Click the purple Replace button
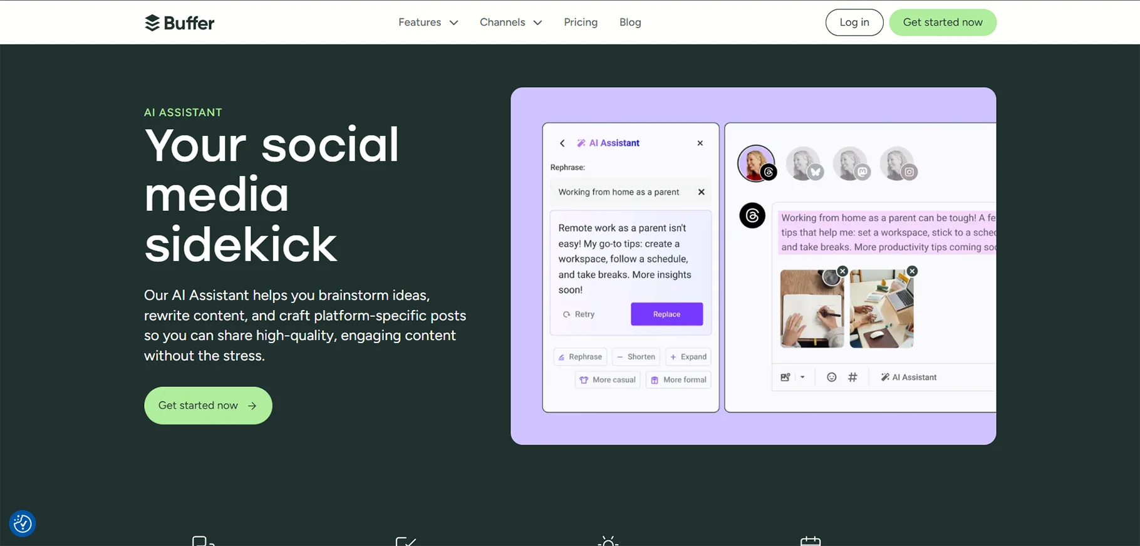 [666, 314]
